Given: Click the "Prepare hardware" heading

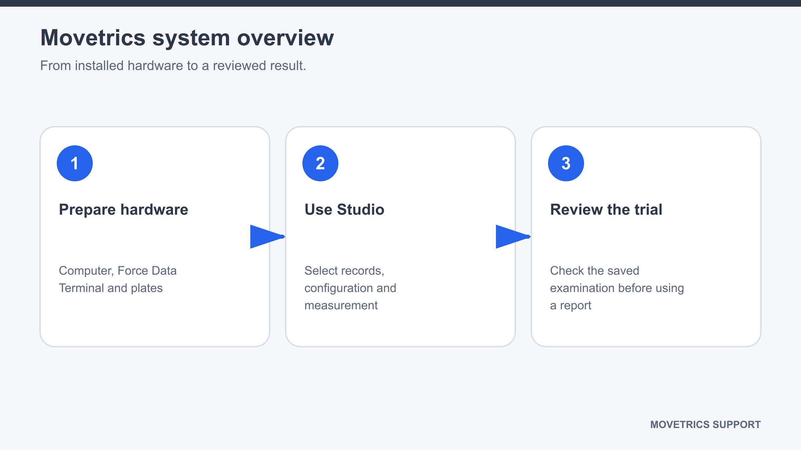Looking at the screenshot, I should [123, 210].
